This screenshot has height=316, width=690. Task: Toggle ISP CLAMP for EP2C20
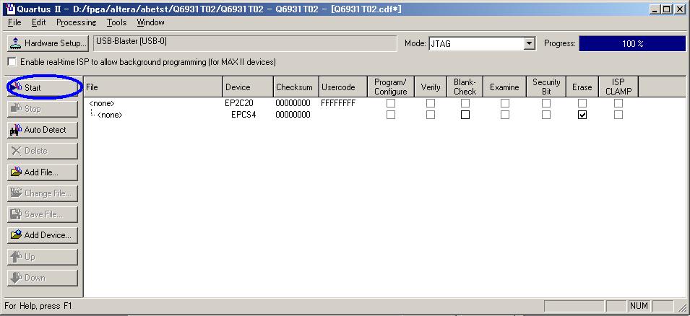tap(618, 103)
